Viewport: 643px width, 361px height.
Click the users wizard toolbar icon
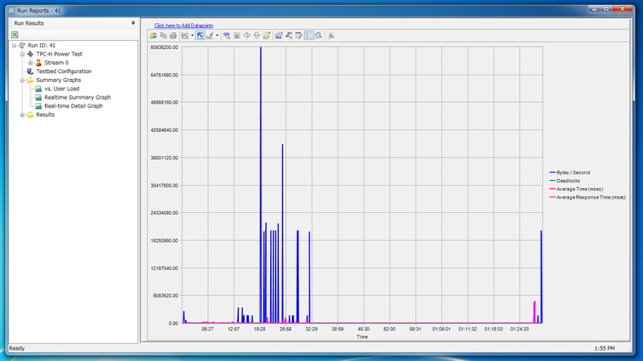click(153, 35)
